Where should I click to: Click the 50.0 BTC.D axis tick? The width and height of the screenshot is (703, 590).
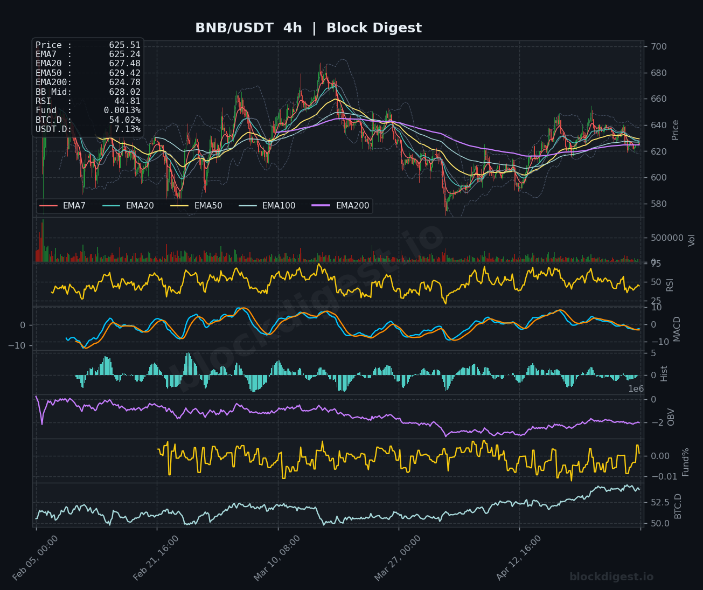pos(660,524)
